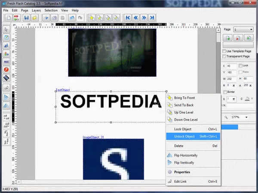Viewport: 258px width, 193px height.
Task: Insert a Flash object with red icon
Action: 6,69
